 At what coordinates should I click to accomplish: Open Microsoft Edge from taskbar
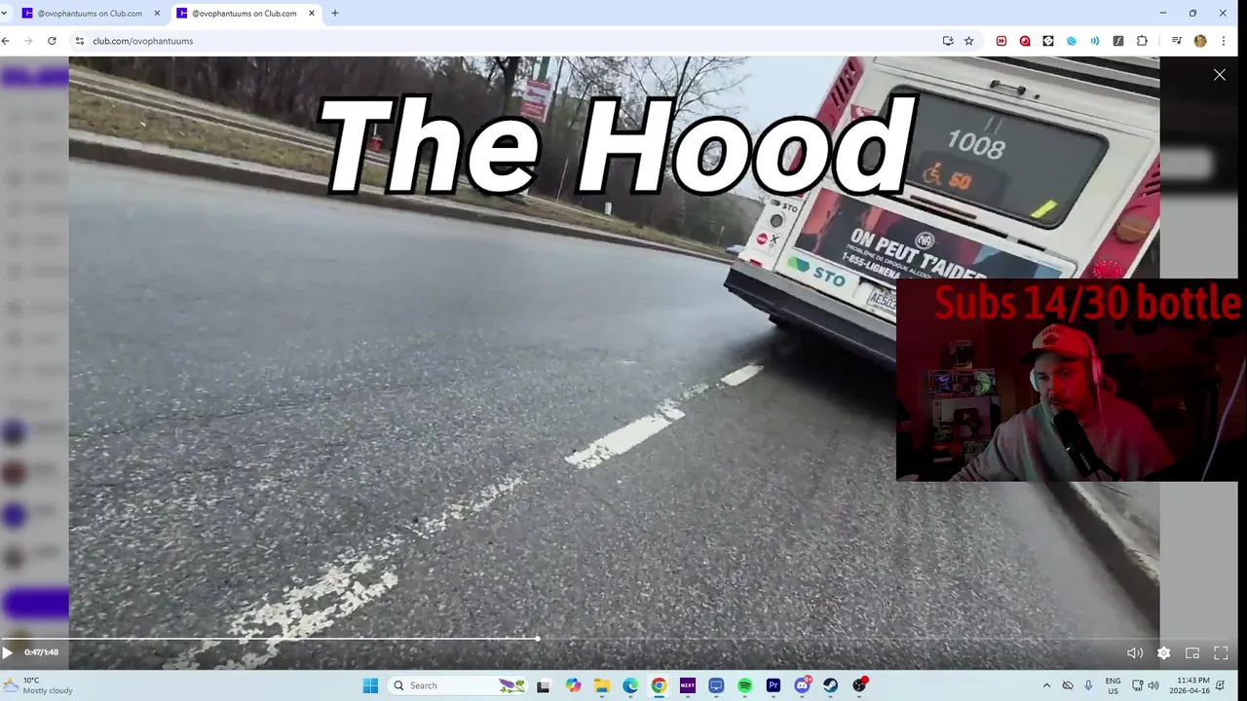(x=630, y=685)
